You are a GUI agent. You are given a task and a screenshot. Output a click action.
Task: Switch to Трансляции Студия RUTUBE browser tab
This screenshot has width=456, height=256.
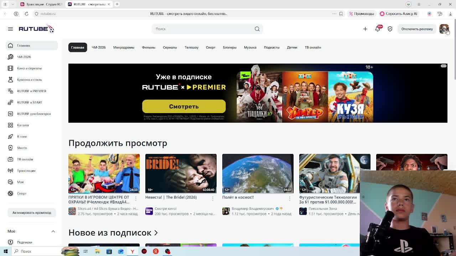pos(41,4)
